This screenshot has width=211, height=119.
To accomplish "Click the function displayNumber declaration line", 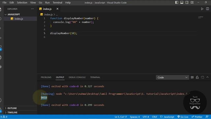I will click(74, 19).
